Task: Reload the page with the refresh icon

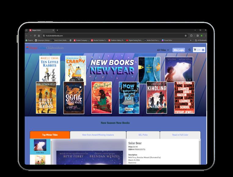Action: [35, 36]
